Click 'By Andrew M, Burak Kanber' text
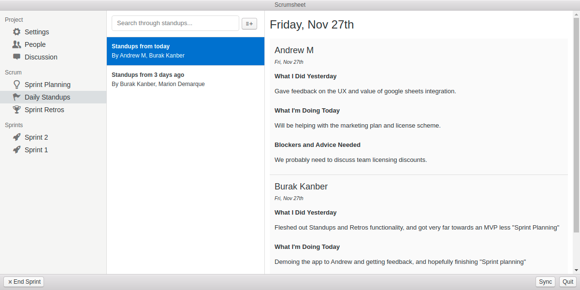This screenshot has height=290, width=580. pyautogui.click(x=148, y=56)
